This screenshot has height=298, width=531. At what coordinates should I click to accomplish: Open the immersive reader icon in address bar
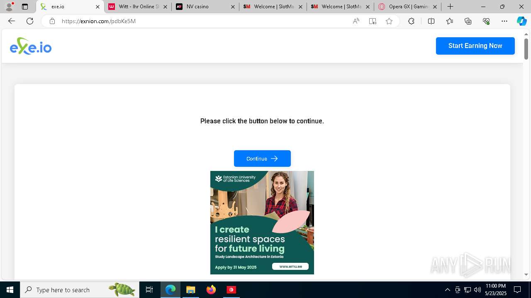(373, 21)
